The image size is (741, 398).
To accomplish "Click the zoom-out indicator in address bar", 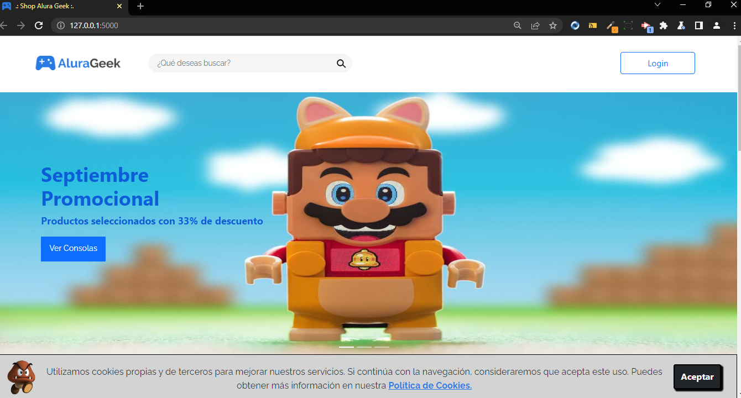I will tap(518, 25).
